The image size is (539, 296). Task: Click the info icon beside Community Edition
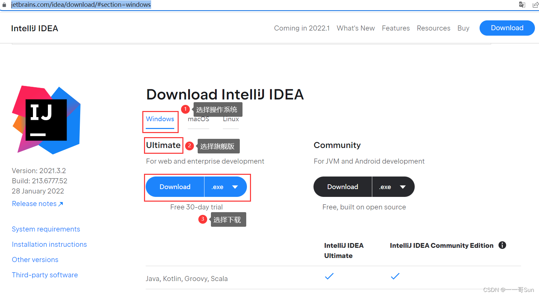point(502,245)
